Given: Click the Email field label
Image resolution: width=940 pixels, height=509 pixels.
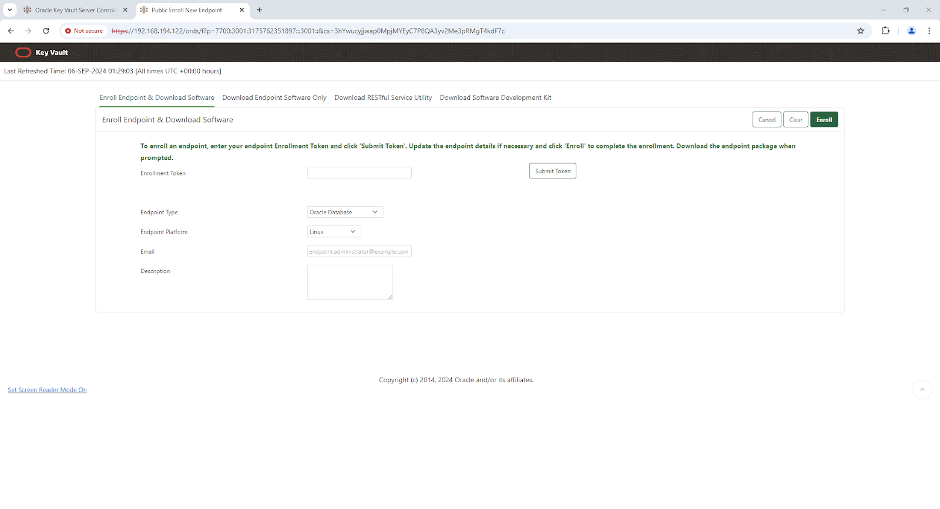Looking at the screenshot, I should 147,252.
